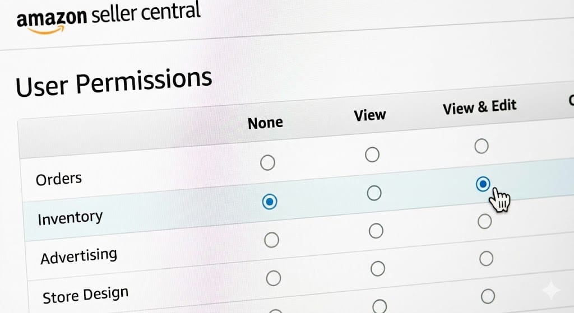Select None for Store Design

[273, 278]
